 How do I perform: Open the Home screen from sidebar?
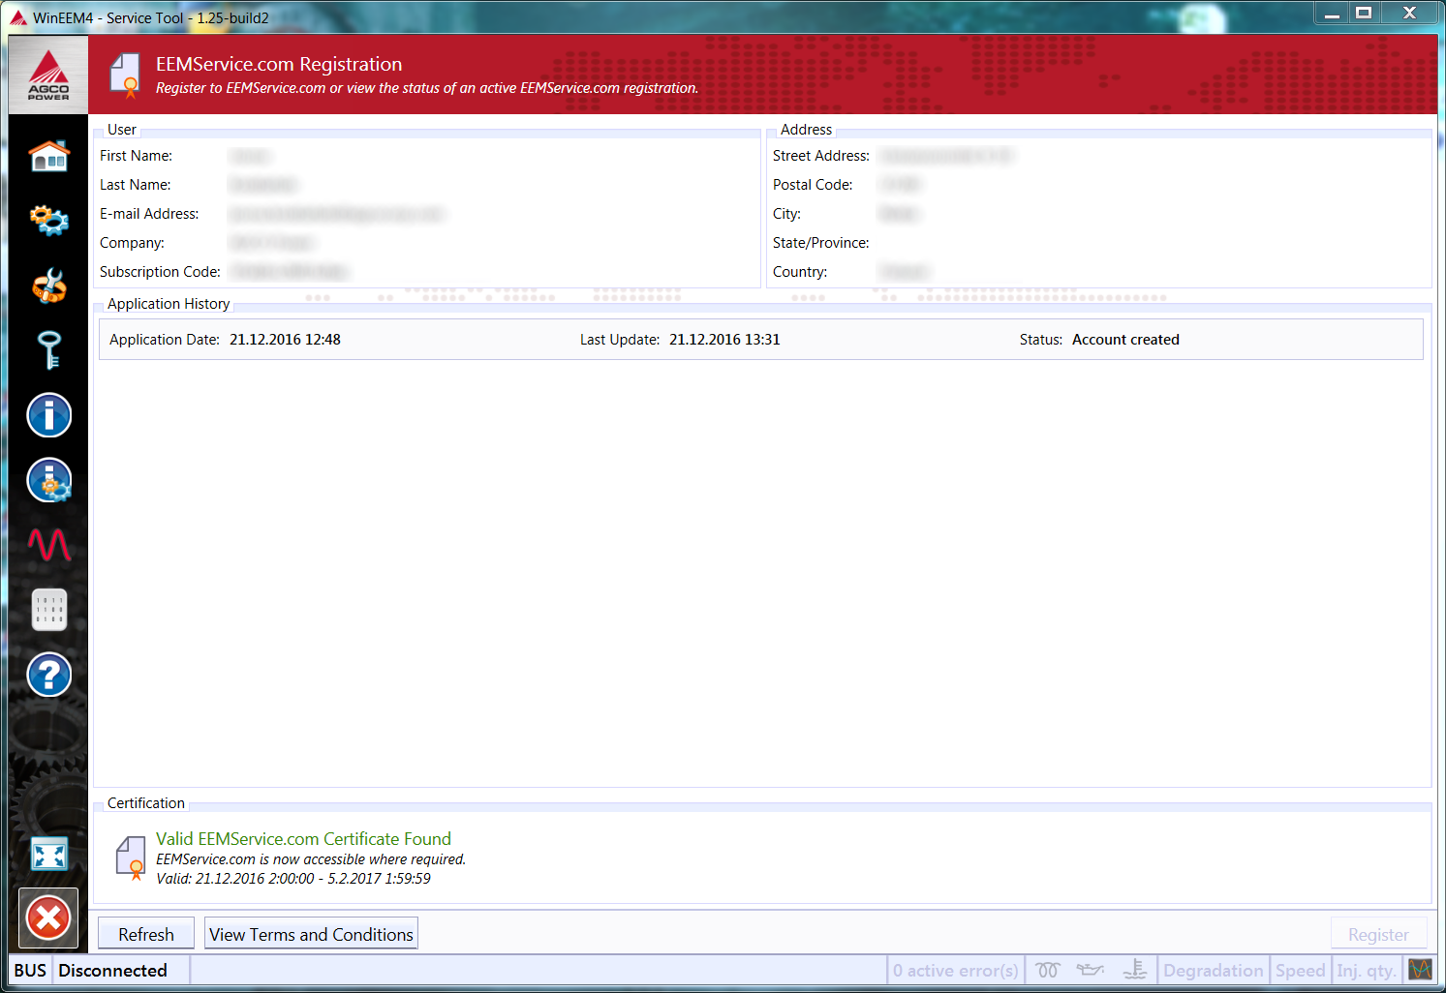(48, 156)
